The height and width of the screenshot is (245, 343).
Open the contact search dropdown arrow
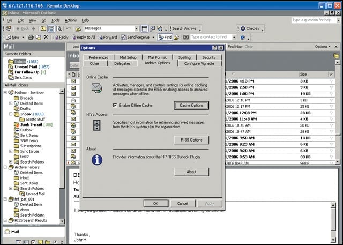point(234,37)
